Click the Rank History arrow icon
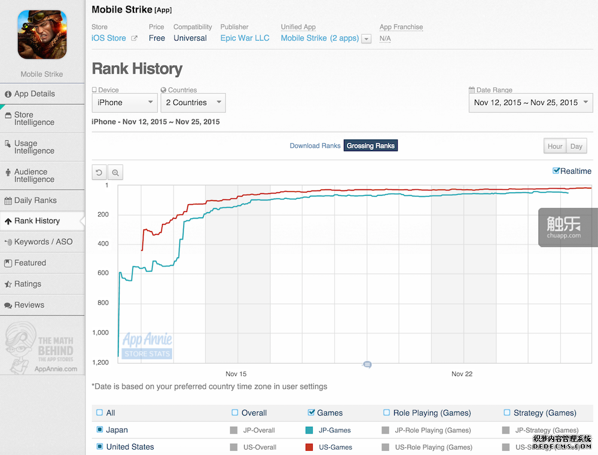Image resolution: width=598 pixels, height=455 pixels. 8,221
